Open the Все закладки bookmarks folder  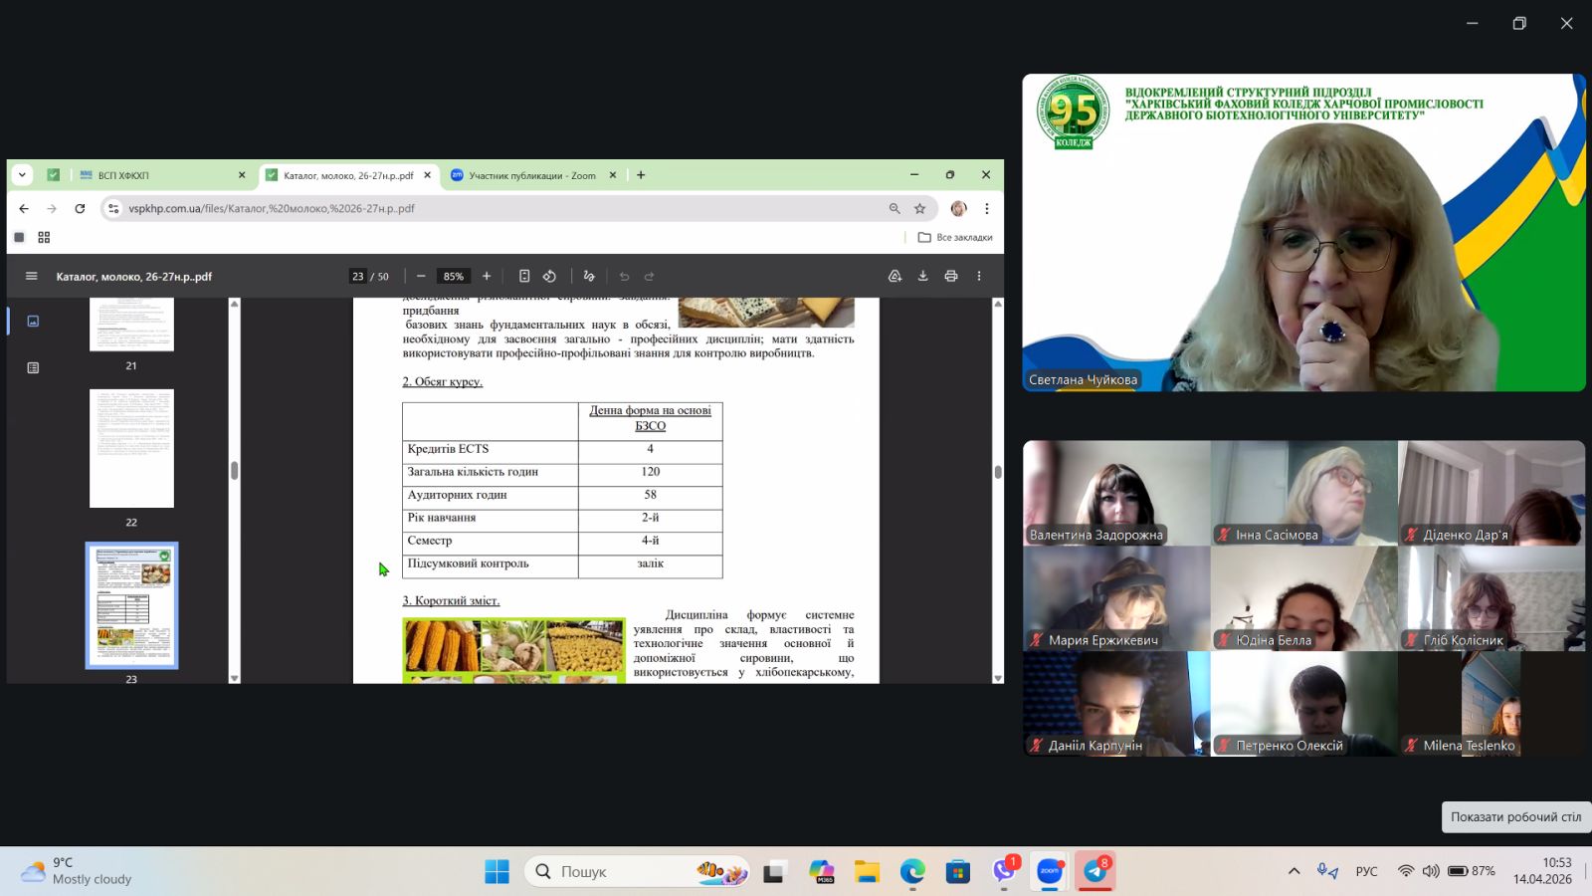955,238
